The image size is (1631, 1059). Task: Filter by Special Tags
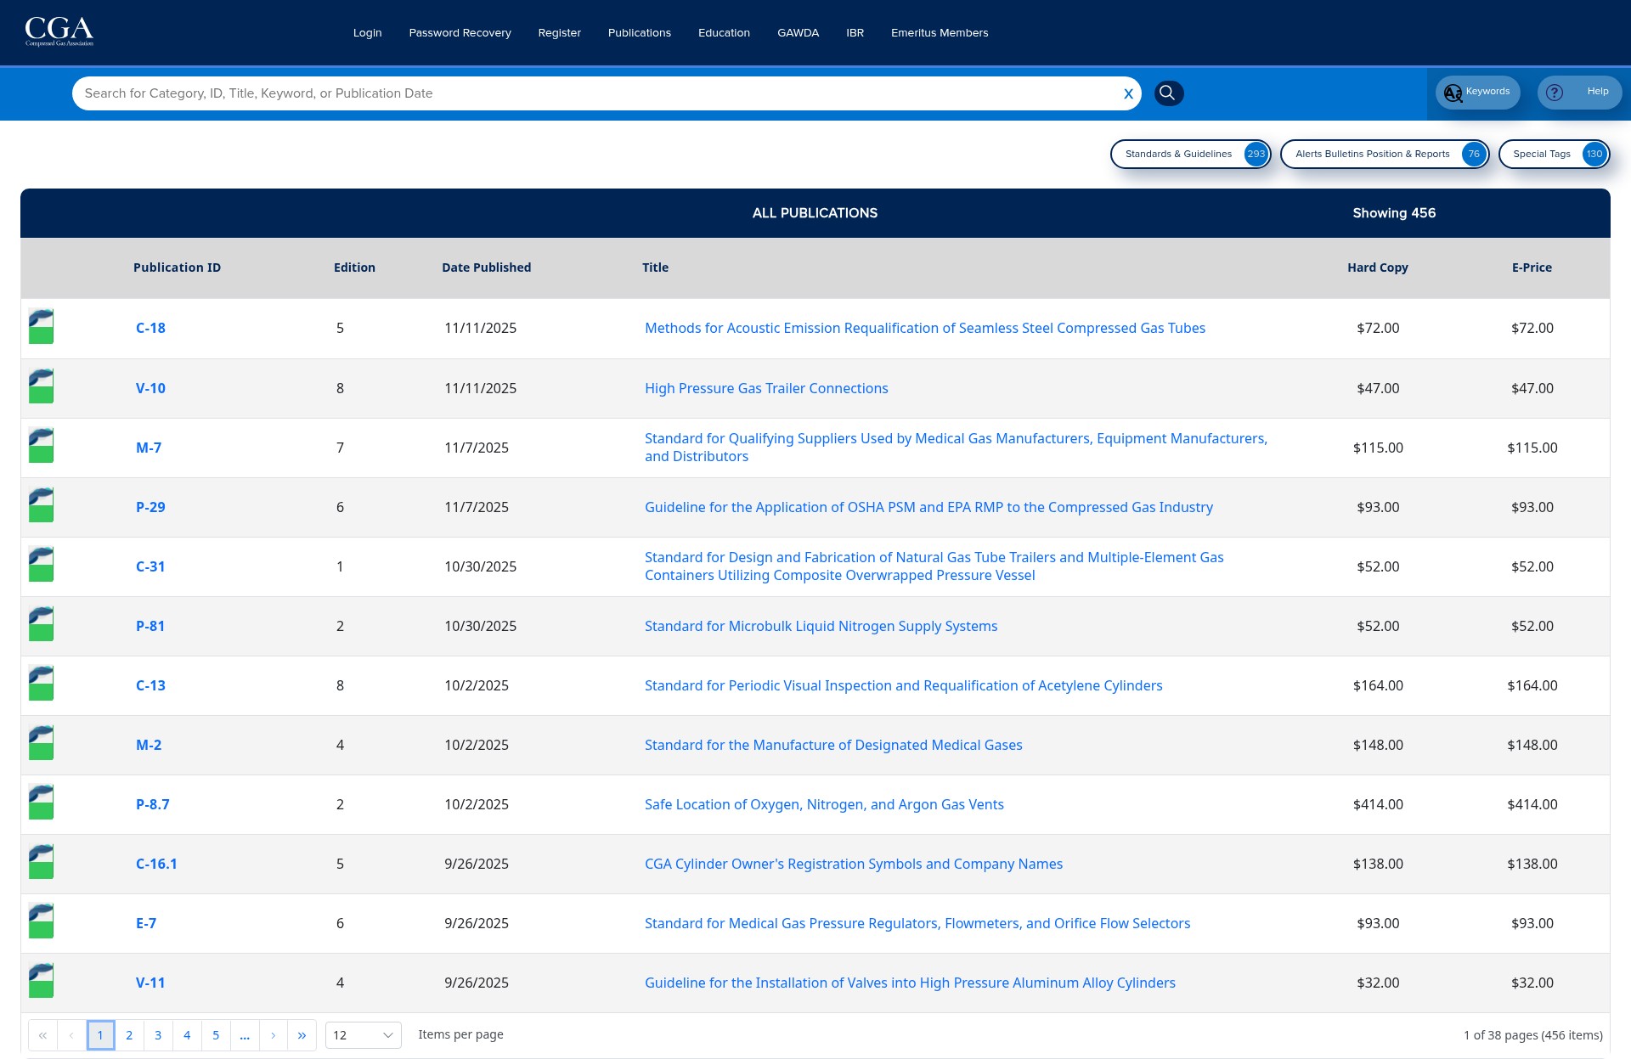click(1554, 154)
